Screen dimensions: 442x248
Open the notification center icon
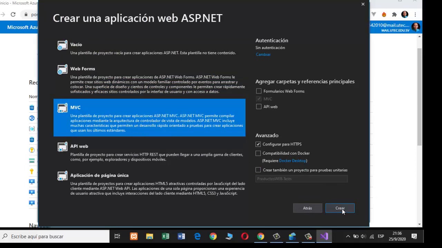[x=414, y=236]
